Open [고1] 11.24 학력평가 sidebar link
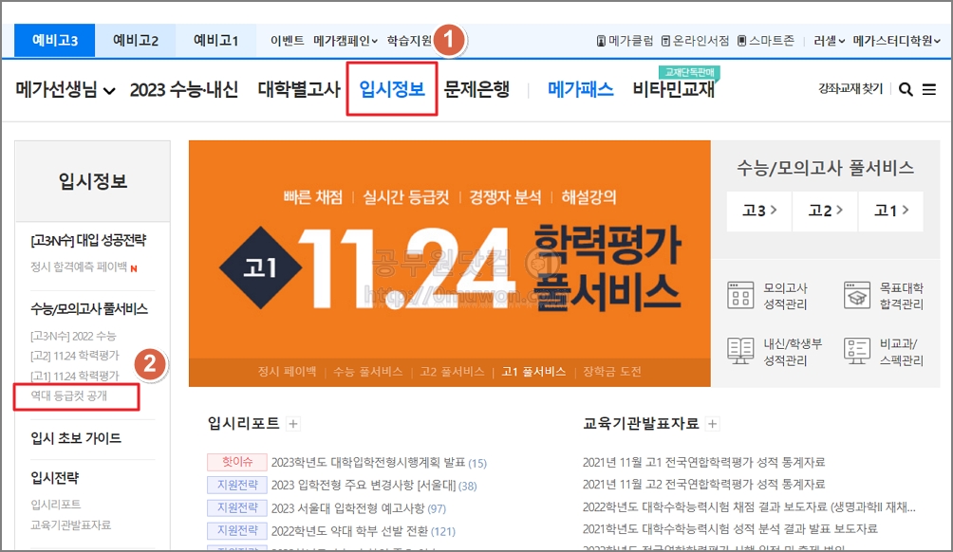Image resolution: width=953 pixels, height=552 pixels. click(x=75, y=376)
